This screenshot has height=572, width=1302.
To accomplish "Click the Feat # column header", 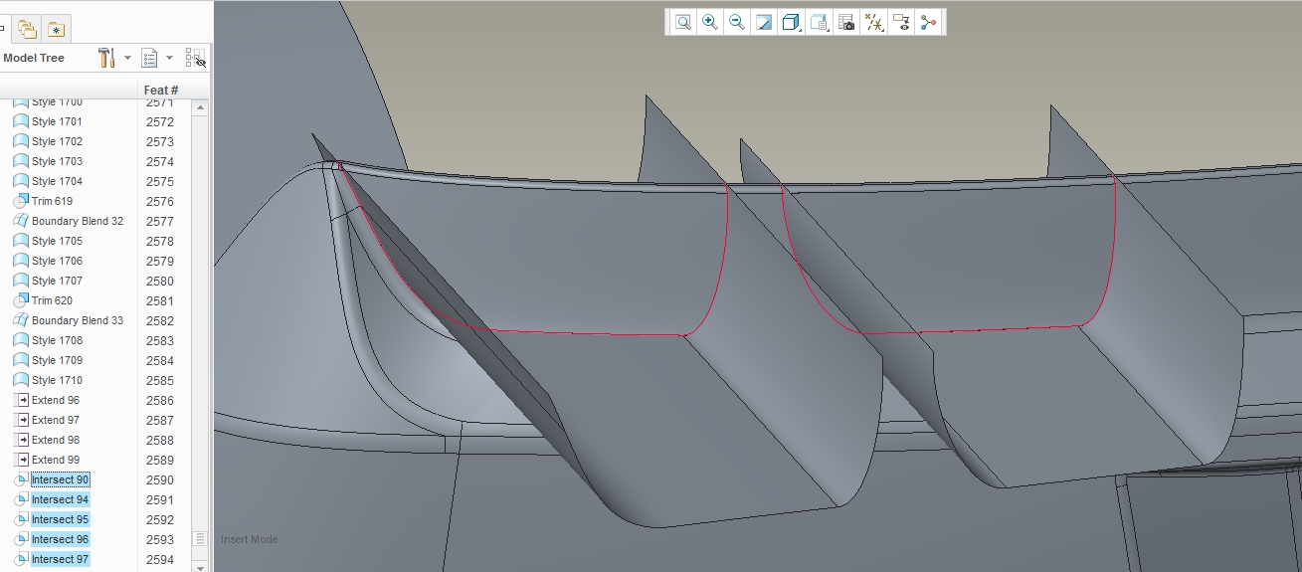I will click(x=161, y=91).
